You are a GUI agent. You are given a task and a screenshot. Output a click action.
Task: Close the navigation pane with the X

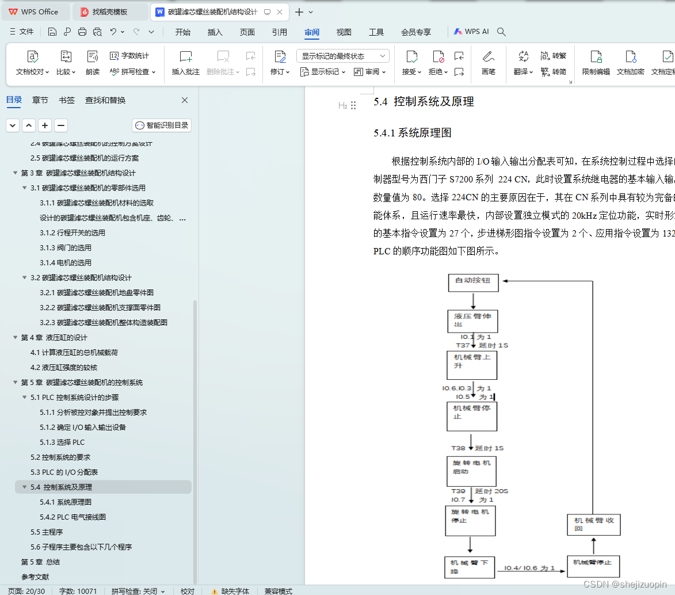[185, 100]
